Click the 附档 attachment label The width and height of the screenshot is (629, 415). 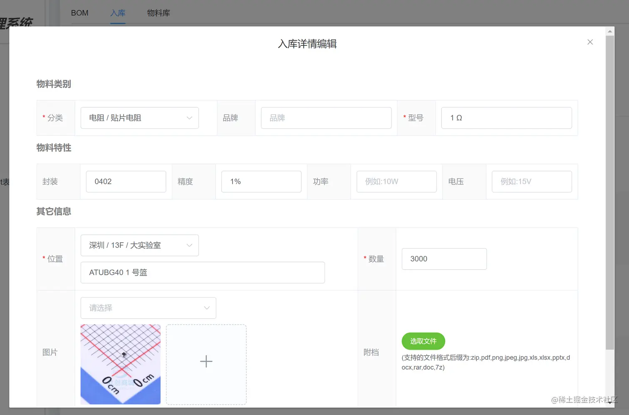pos(371,353)
